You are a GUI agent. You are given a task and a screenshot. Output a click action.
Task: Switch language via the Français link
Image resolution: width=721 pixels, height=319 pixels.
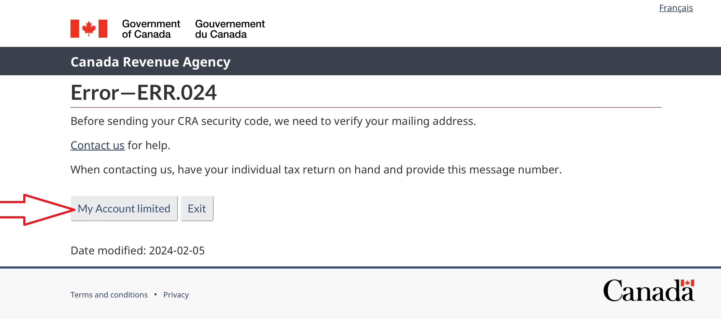[676, 8]
